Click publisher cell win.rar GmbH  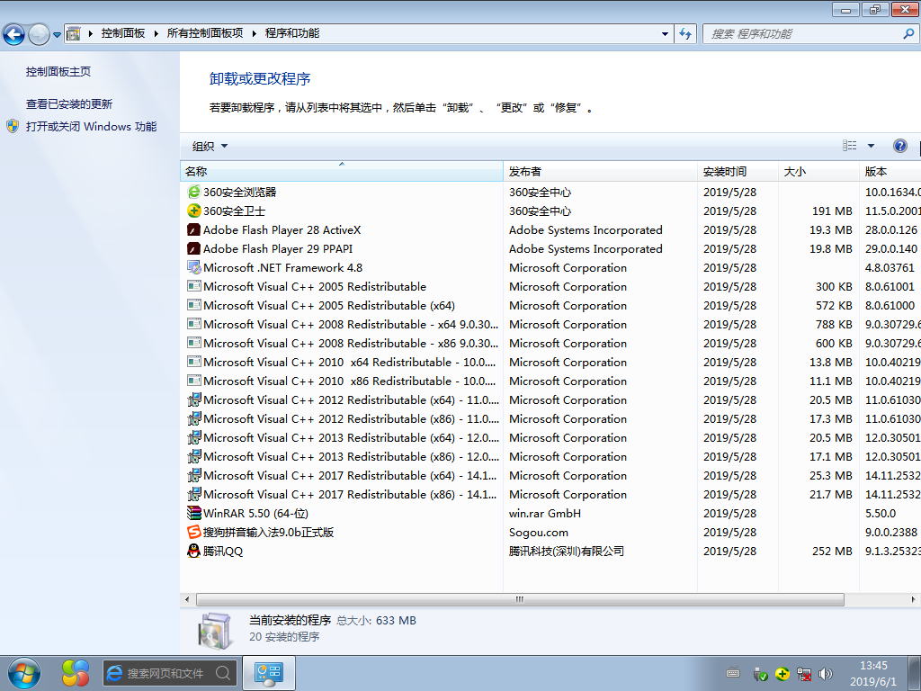tap(544, 513)
